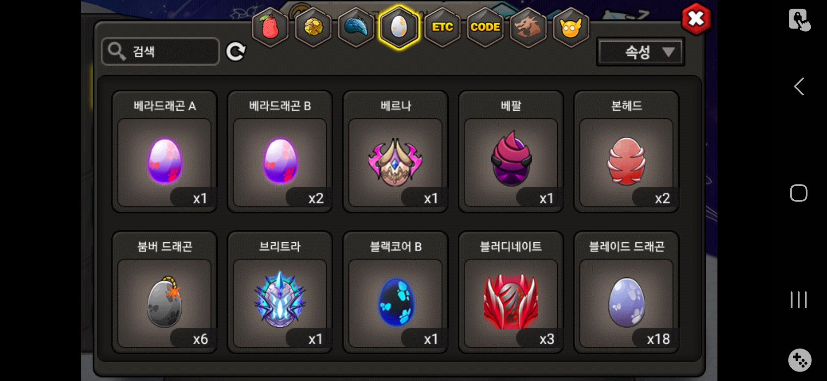Screen dimensions: 827x381
Task: Select the 브리트라 spiky blue egg
Action: click(x=280, y=292)
